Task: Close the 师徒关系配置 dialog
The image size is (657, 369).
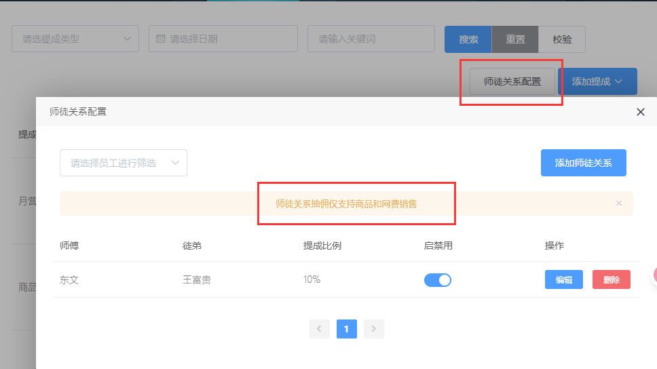Action: point(640,112)
